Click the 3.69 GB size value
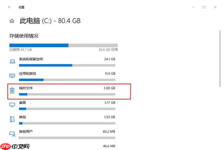This screenshot has width=224, height=150. click(109, 88)
